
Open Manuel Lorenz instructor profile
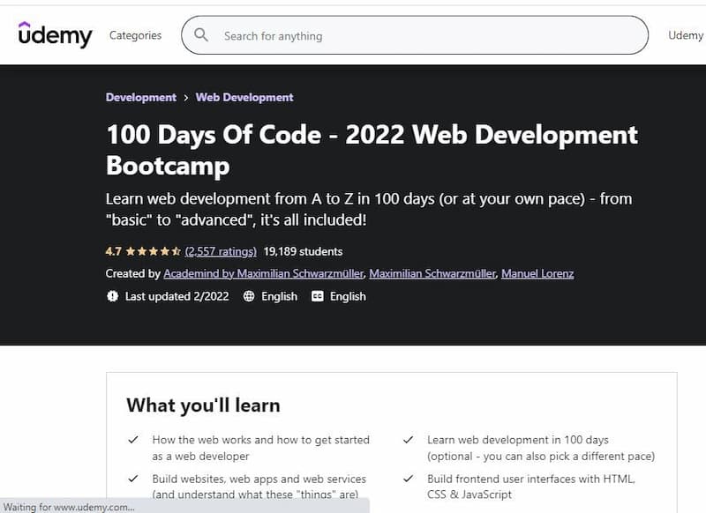pyautogui.click(x=537, y=273)
